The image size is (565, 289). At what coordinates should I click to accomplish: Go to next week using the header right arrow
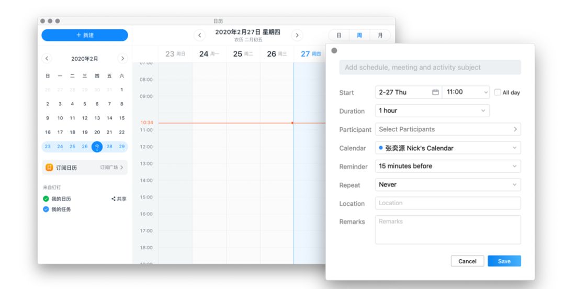pyautogui.click(x=297, y=36)
